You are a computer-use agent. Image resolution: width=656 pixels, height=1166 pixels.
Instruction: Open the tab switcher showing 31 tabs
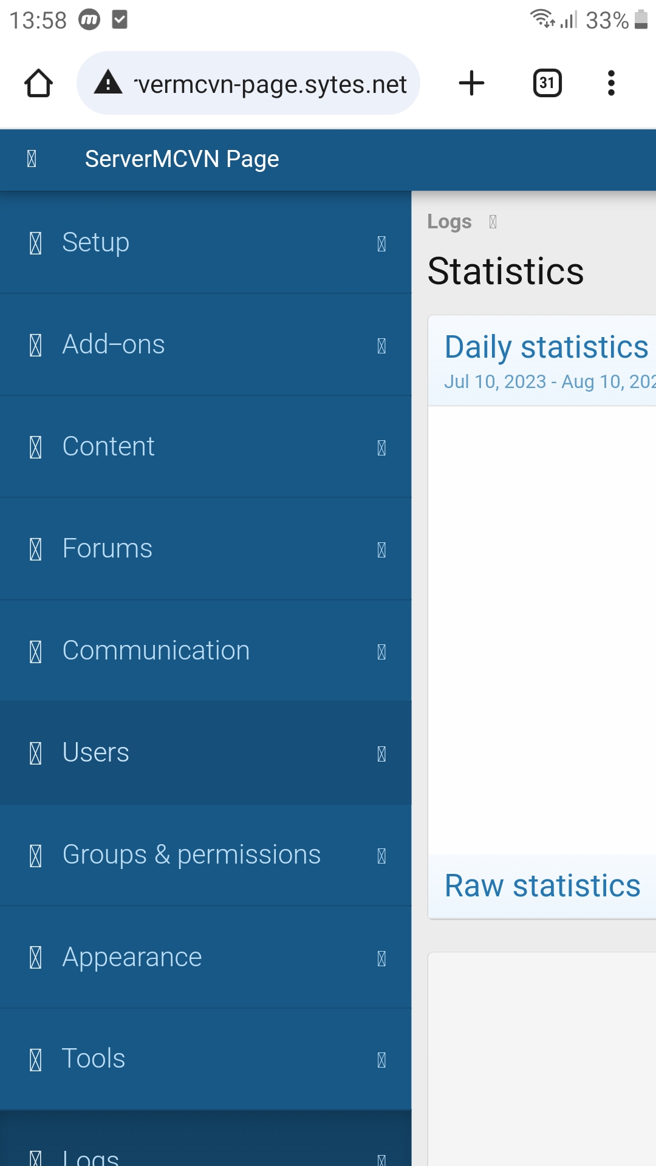[x=547, y=83]
